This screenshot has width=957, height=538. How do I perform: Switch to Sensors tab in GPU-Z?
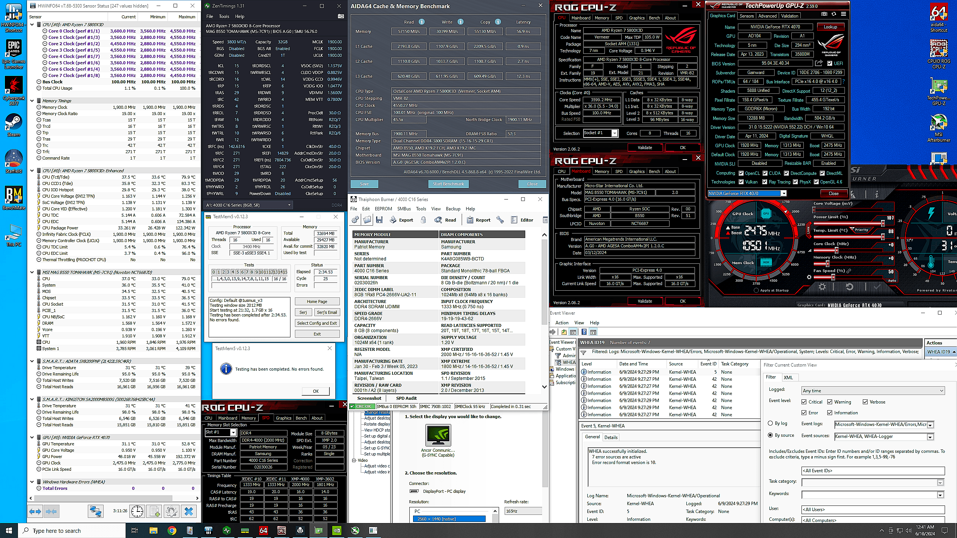pos(747,16)
